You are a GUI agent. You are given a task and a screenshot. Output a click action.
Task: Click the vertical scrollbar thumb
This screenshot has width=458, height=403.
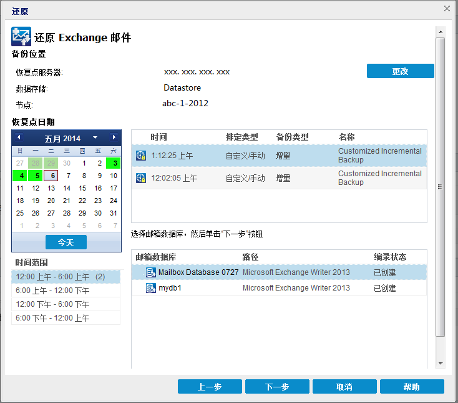click(440, 187)
